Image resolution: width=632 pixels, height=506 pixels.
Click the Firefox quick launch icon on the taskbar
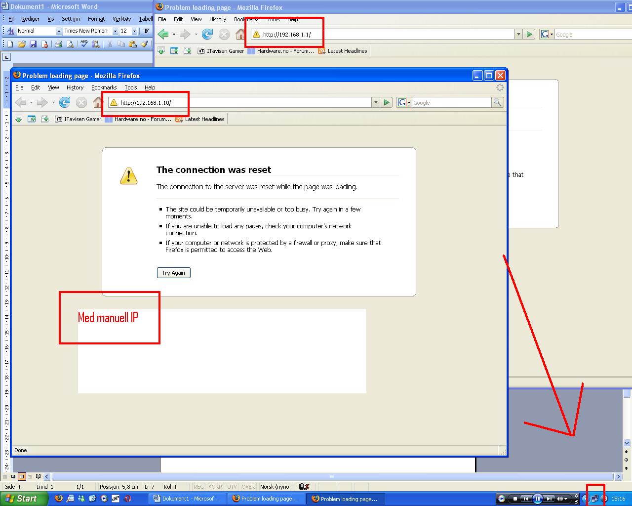(58, 499)
